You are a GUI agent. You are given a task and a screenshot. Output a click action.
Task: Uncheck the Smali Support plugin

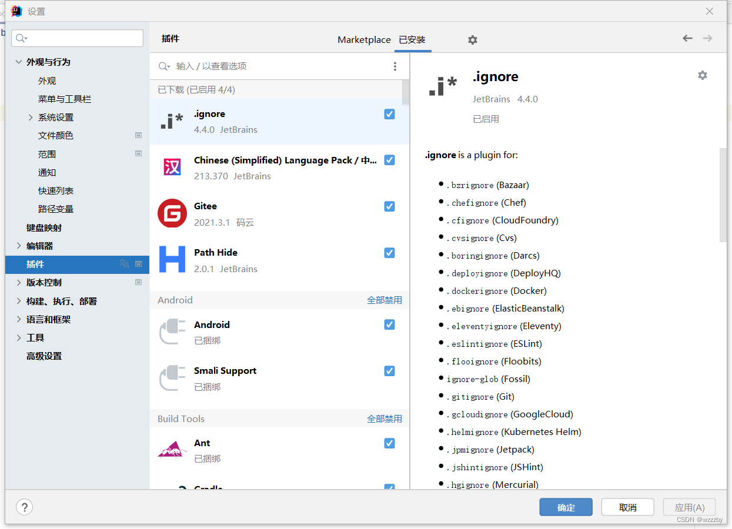click(x=389, y=371)
